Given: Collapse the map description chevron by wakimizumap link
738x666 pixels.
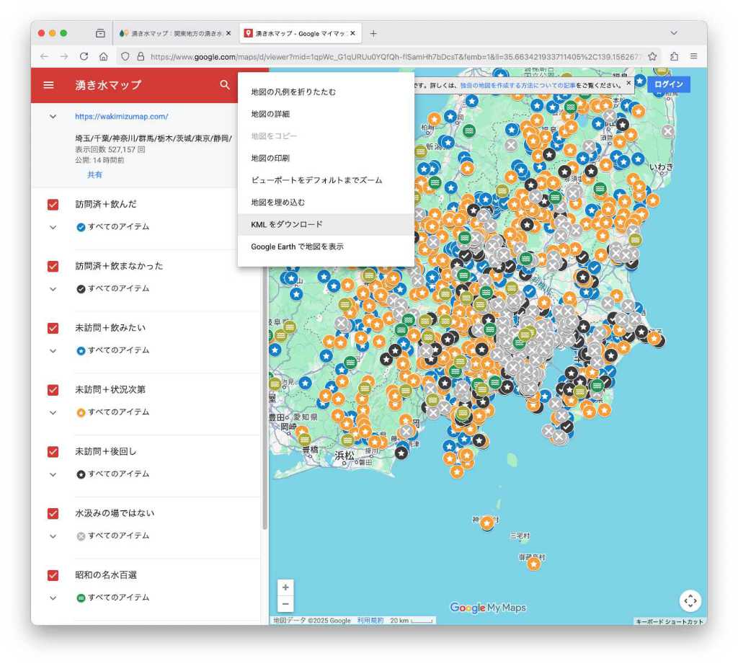Looking at the screenshot, I should click(x=53, y=116).
